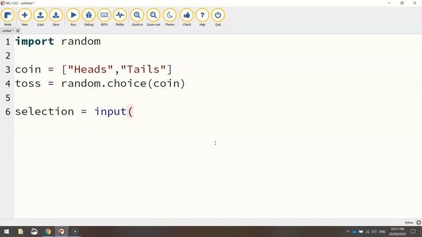This screenshot has width=422, height=237.
Task: Close the untitled tab
Action: (x=18, y=31)
